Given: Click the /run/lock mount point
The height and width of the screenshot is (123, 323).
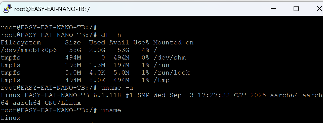Looking at the screenshot, I should pos(171,73).
